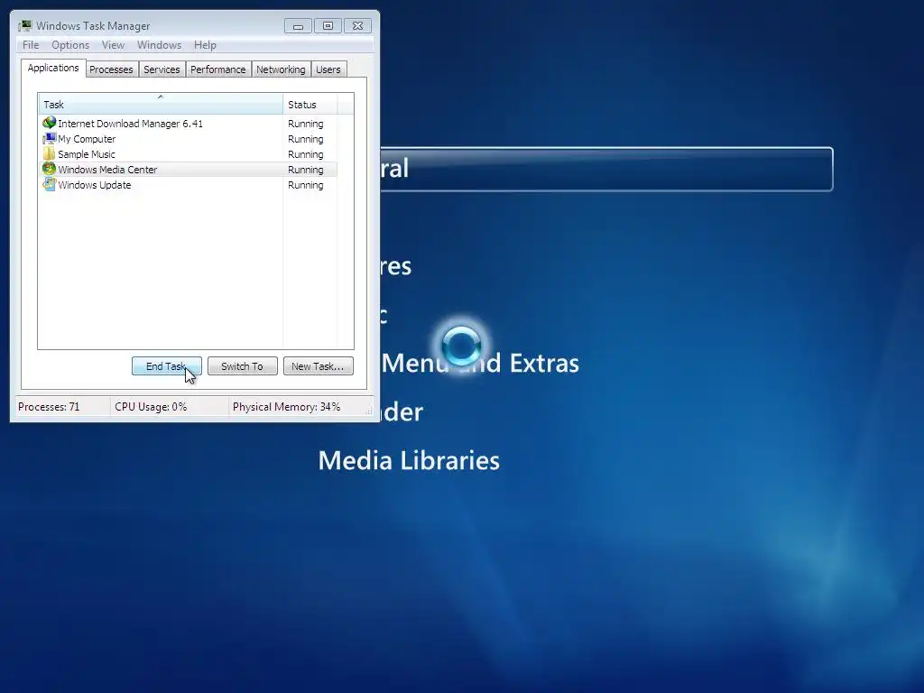Switch to the Services tab
Image resolution: width=924 pixels, height=693 pixels.
(162, 69)
